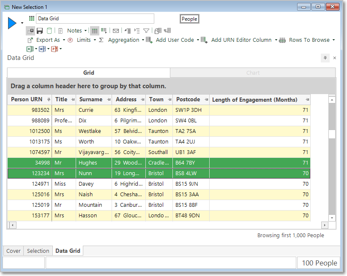Open the Aggregation dropdown
The width and height of the screenshot is (347, 276).
143,40
